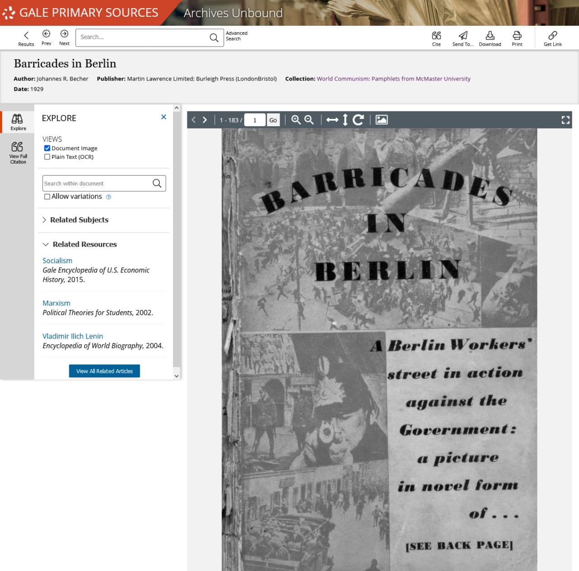Open image adjustment tool
The width and height of the screenshot is (579, 571).
coord(382,119)
